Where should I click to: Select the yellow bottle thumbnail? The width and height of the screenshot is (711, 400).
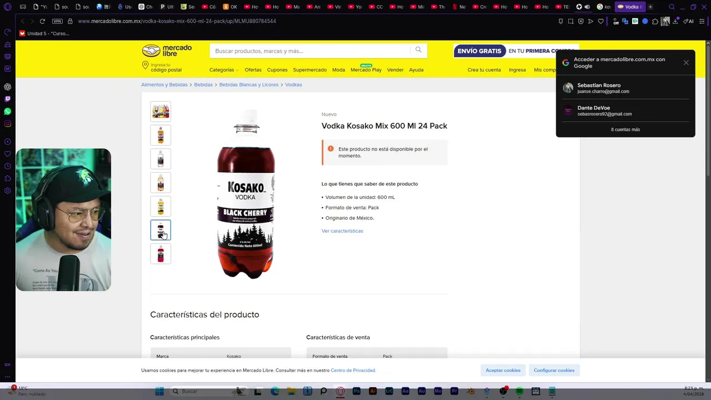161,206
